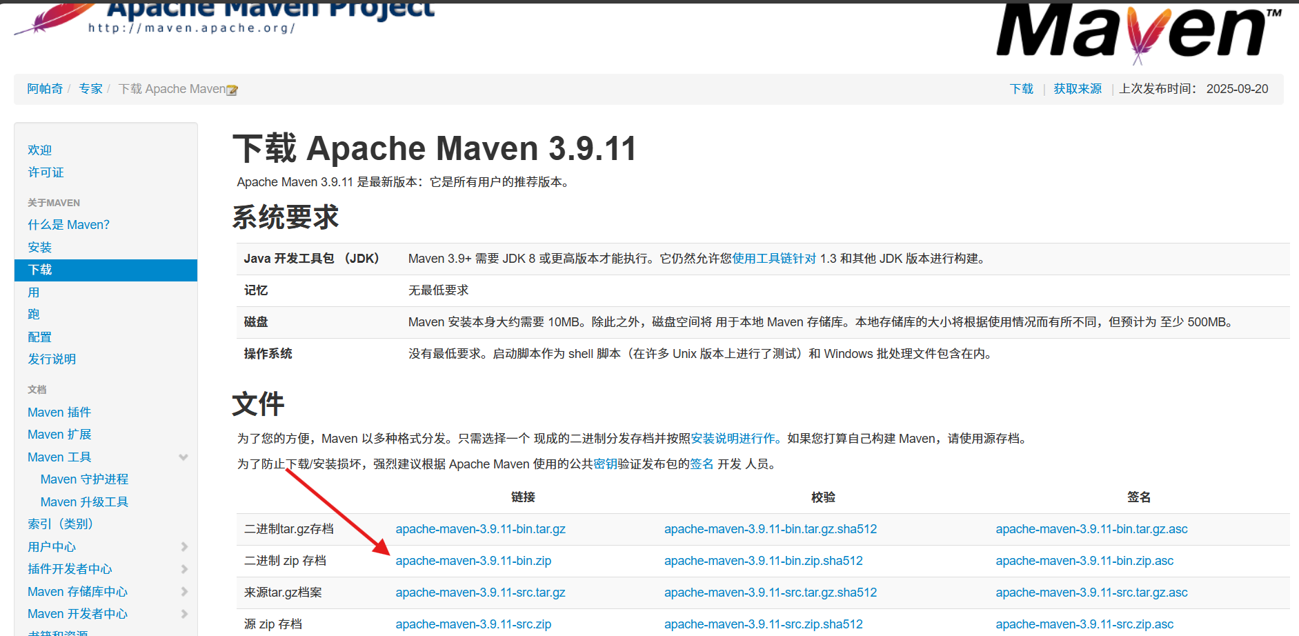Click the 下载 link in the top bar

[x=1022, y=89]
